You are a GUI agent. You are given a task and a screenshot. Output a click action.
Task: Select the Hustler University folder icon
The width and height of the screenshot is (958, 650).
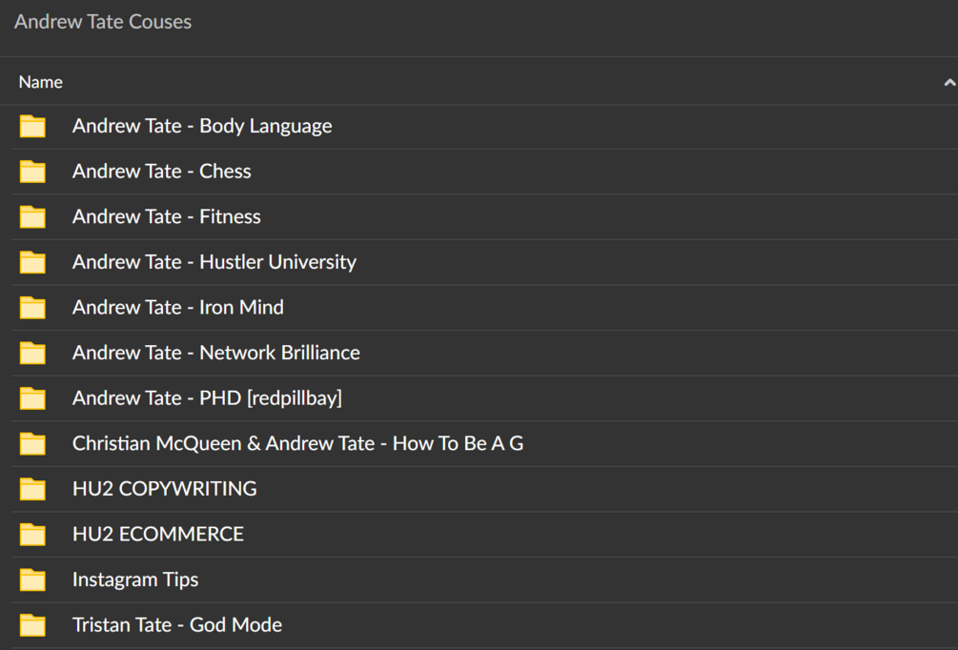pos(33,262)
